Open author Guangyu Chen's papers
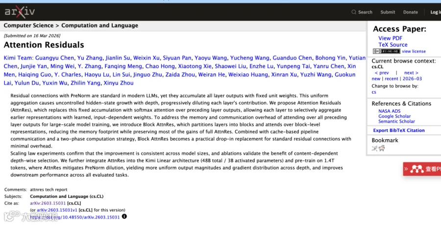This screenshot has height=225, width=441. click(54, 58)
